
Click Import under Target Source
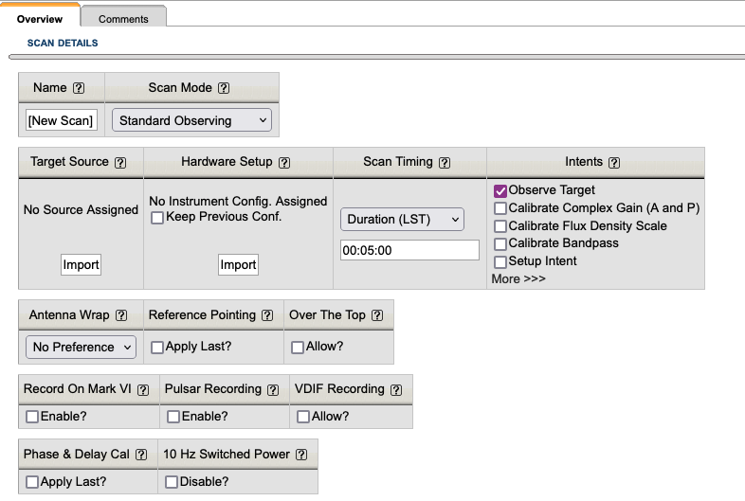click(x=81, y=265)
